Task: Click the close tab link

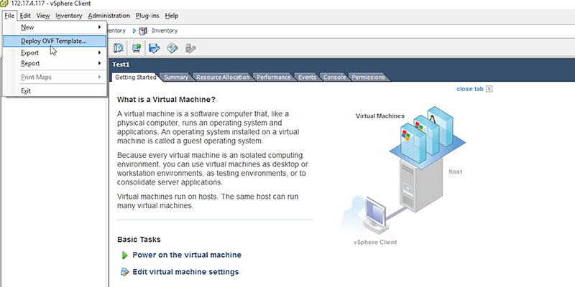Action: click(470, 89)
